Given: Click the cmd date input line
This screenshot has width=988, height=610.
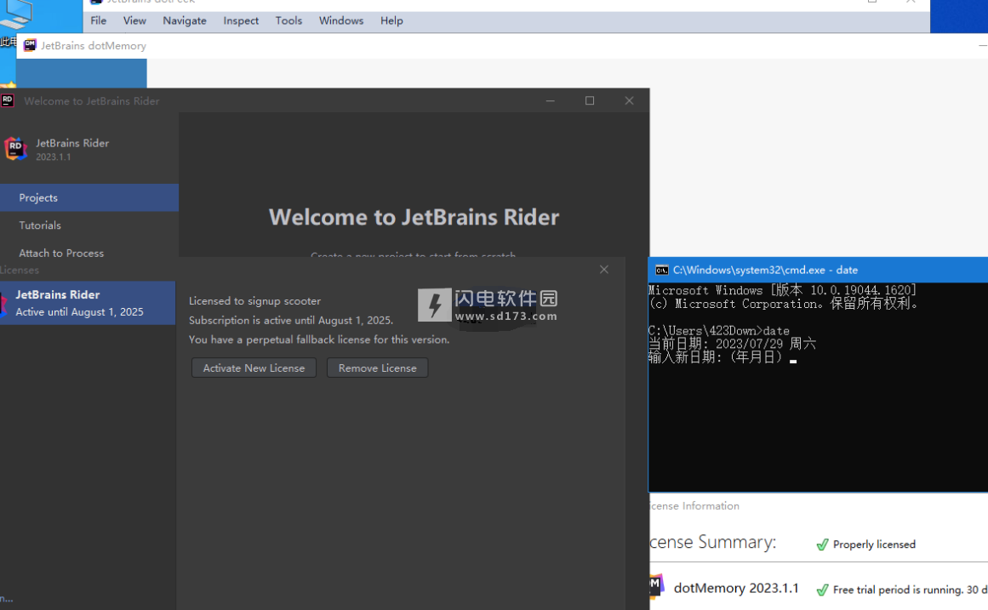Looking at the screenshot, I should coord(723,357).
